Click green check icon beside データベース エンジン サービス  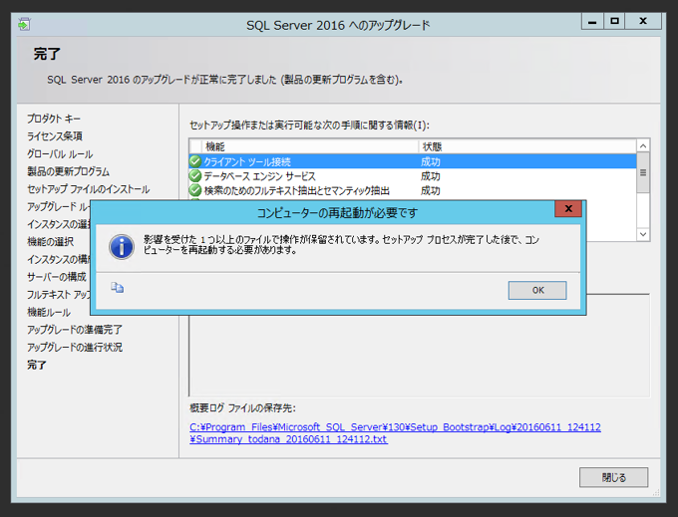tap(195, 176)
